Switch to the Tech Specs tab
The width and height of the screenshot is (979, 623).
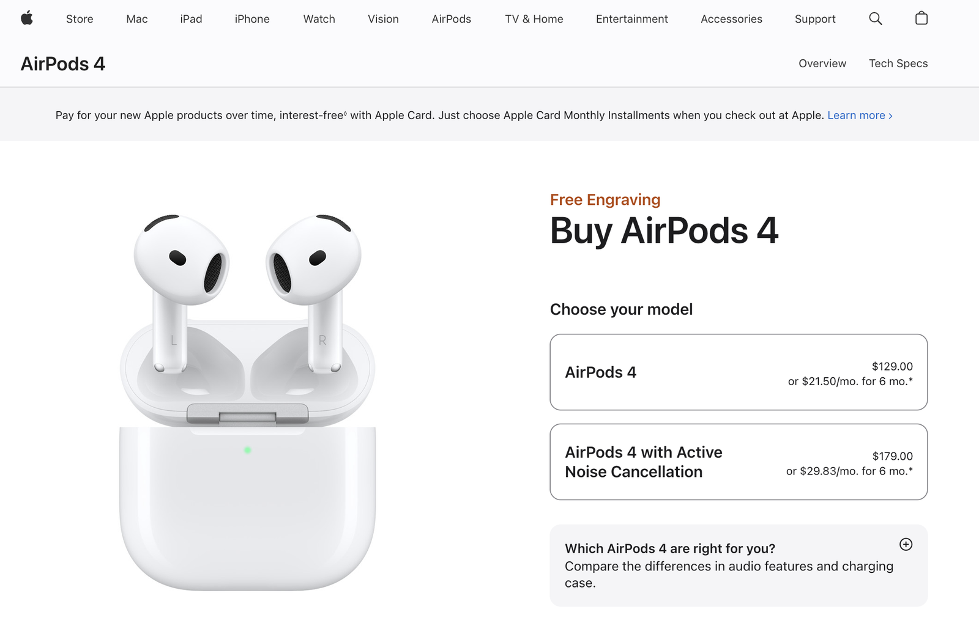(x=898, y=64)
